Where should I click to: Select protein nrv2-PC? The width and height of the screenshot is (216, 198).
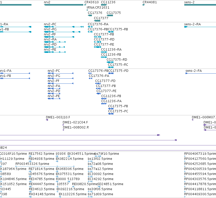pos(54,71)
